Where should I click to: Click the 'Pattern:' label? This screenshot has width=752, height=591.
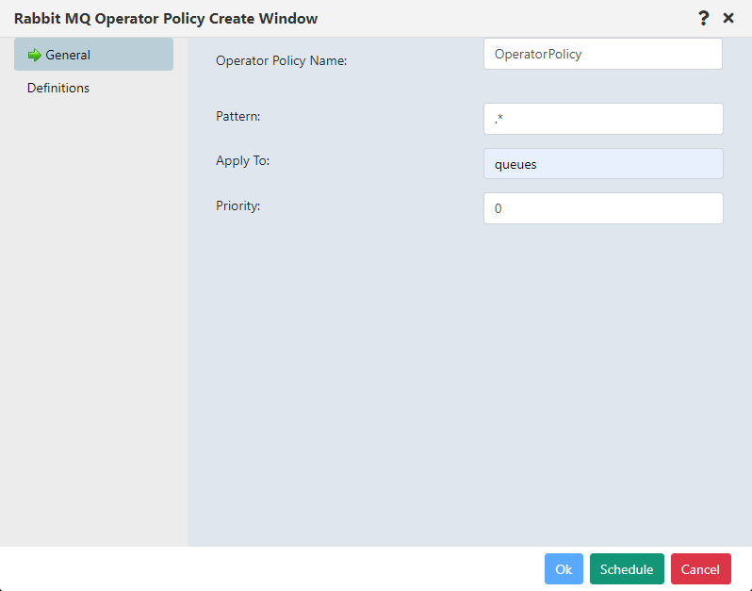click(237, 116)
